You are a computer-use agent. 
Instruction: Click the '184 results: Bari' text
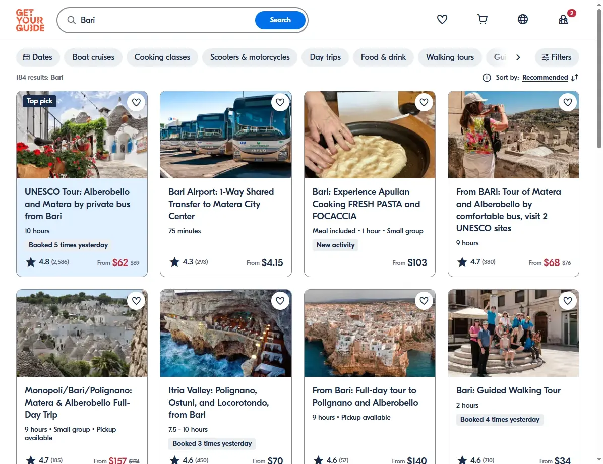[x=40, y=77]
